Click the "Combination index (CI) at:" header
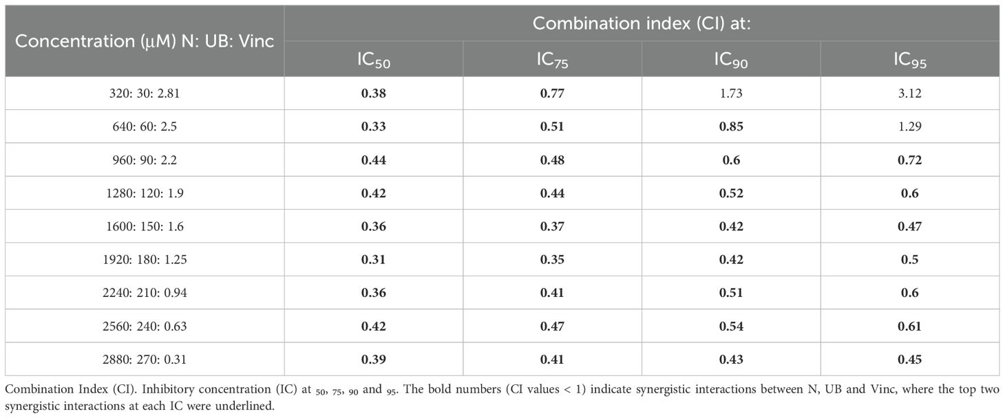This screenshot has width=1005, height=418. click(x=642, y=23)
